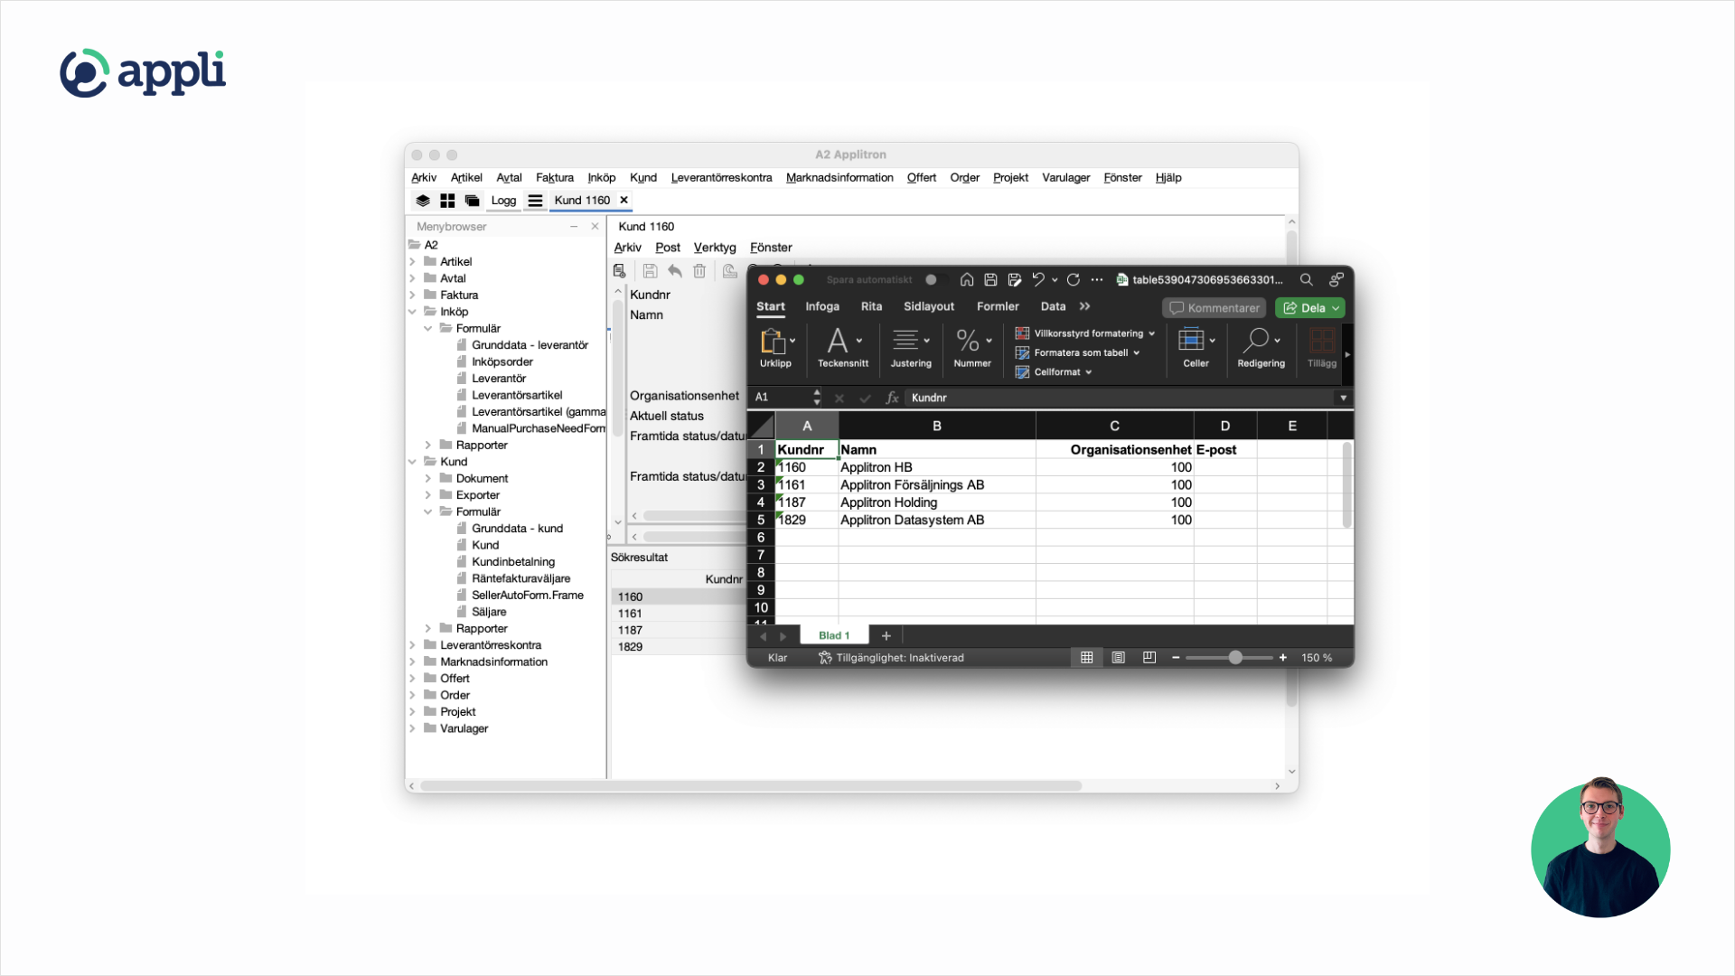The image size is (1735, 976).
Task: Click the green Dela share button
Action: tap(1310, 308)
